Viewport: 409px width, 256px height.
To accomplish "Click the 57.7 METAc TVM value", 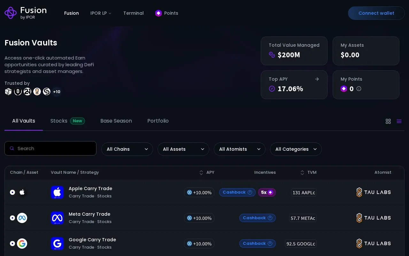I will (303, 218).
